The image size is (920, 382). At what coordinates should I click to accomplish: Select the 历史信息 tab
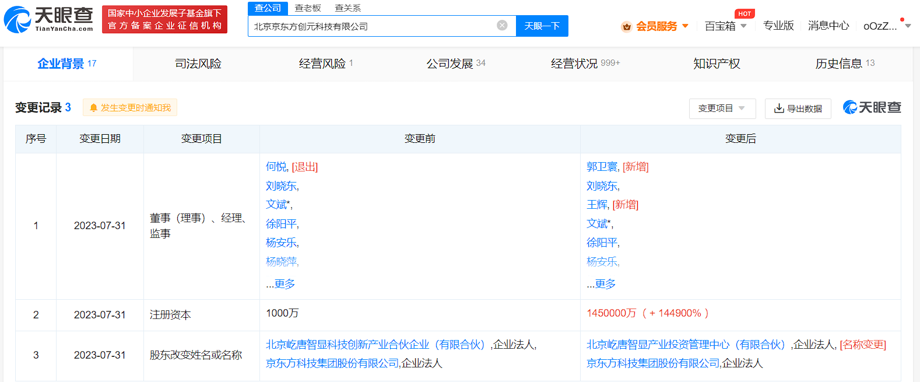[x=845, y=64]
